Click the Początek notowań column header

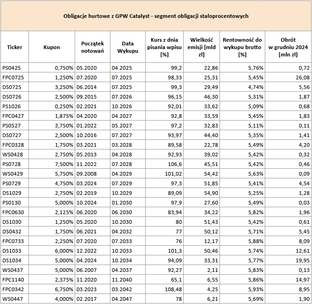[93, 47]
